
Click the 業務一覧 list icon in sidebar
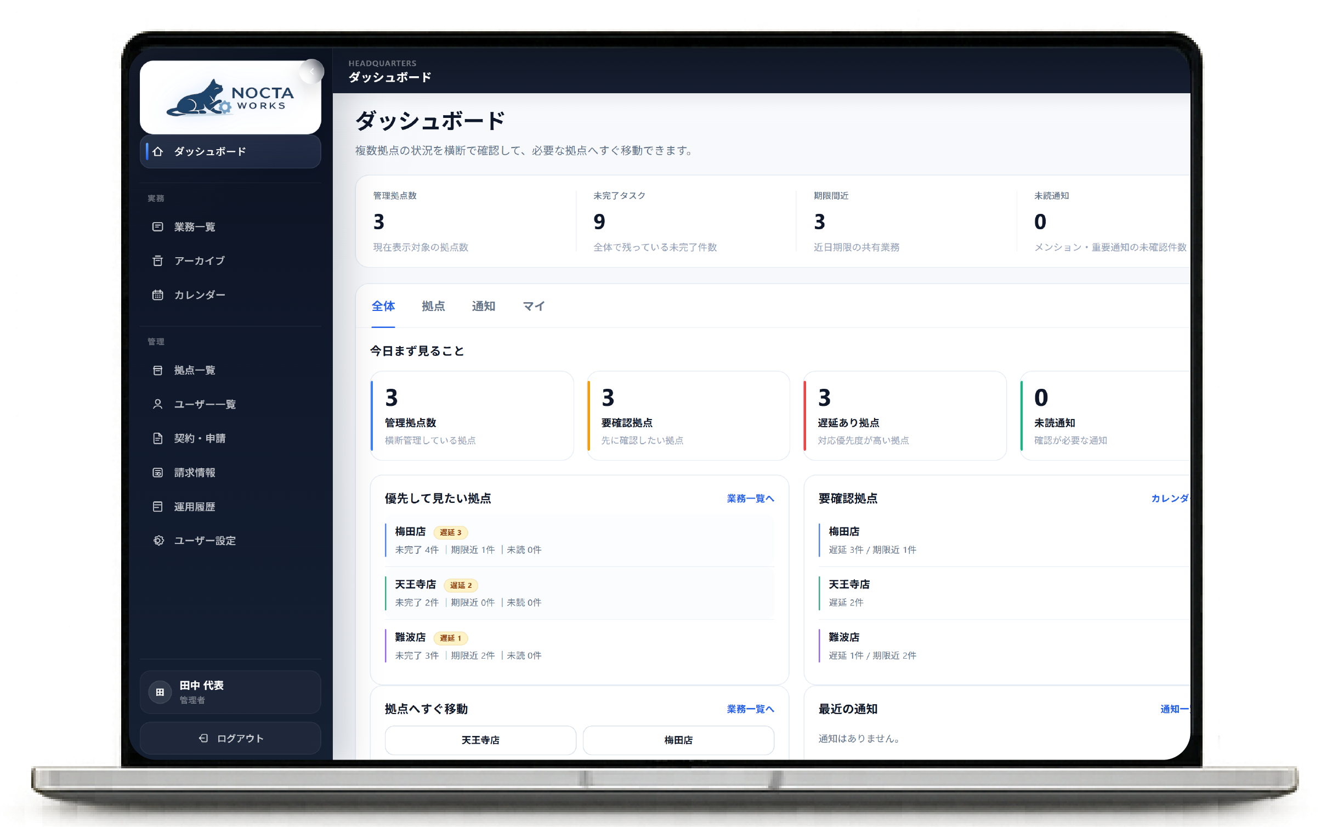(157, 226)
